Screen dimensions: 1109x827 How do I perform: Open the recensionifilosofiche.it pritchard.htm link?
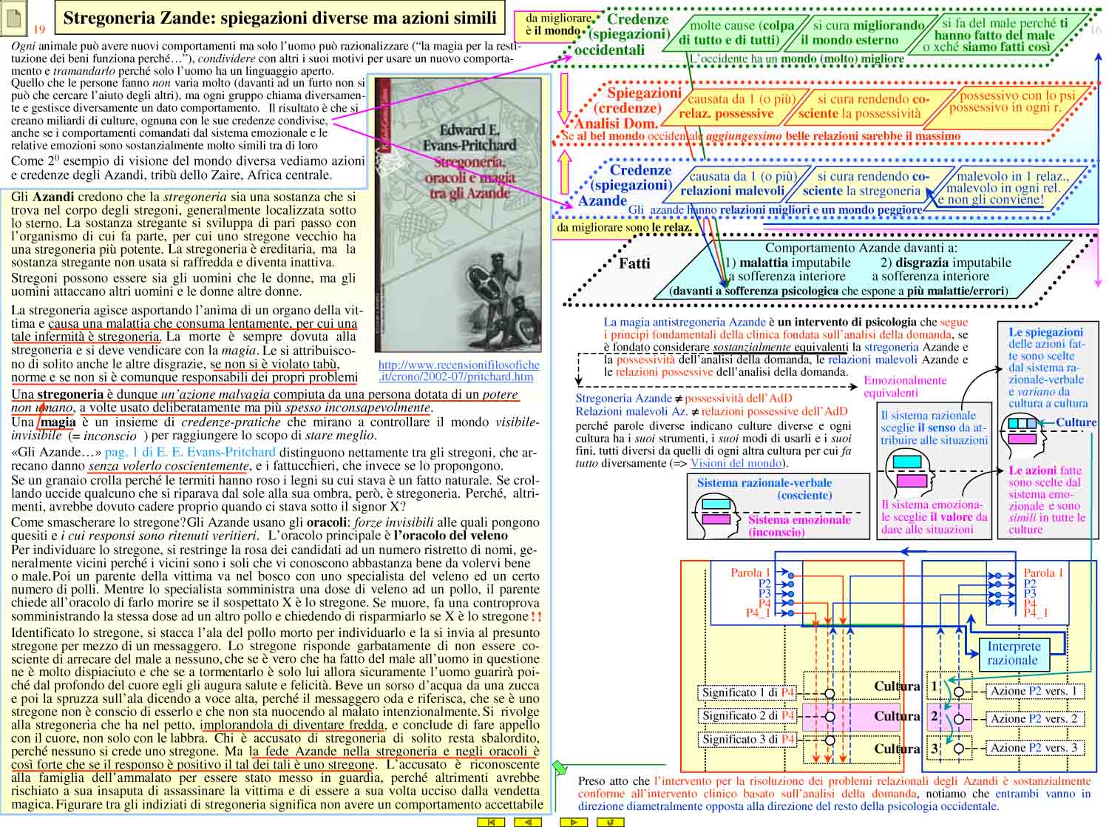tap(459, 371)
